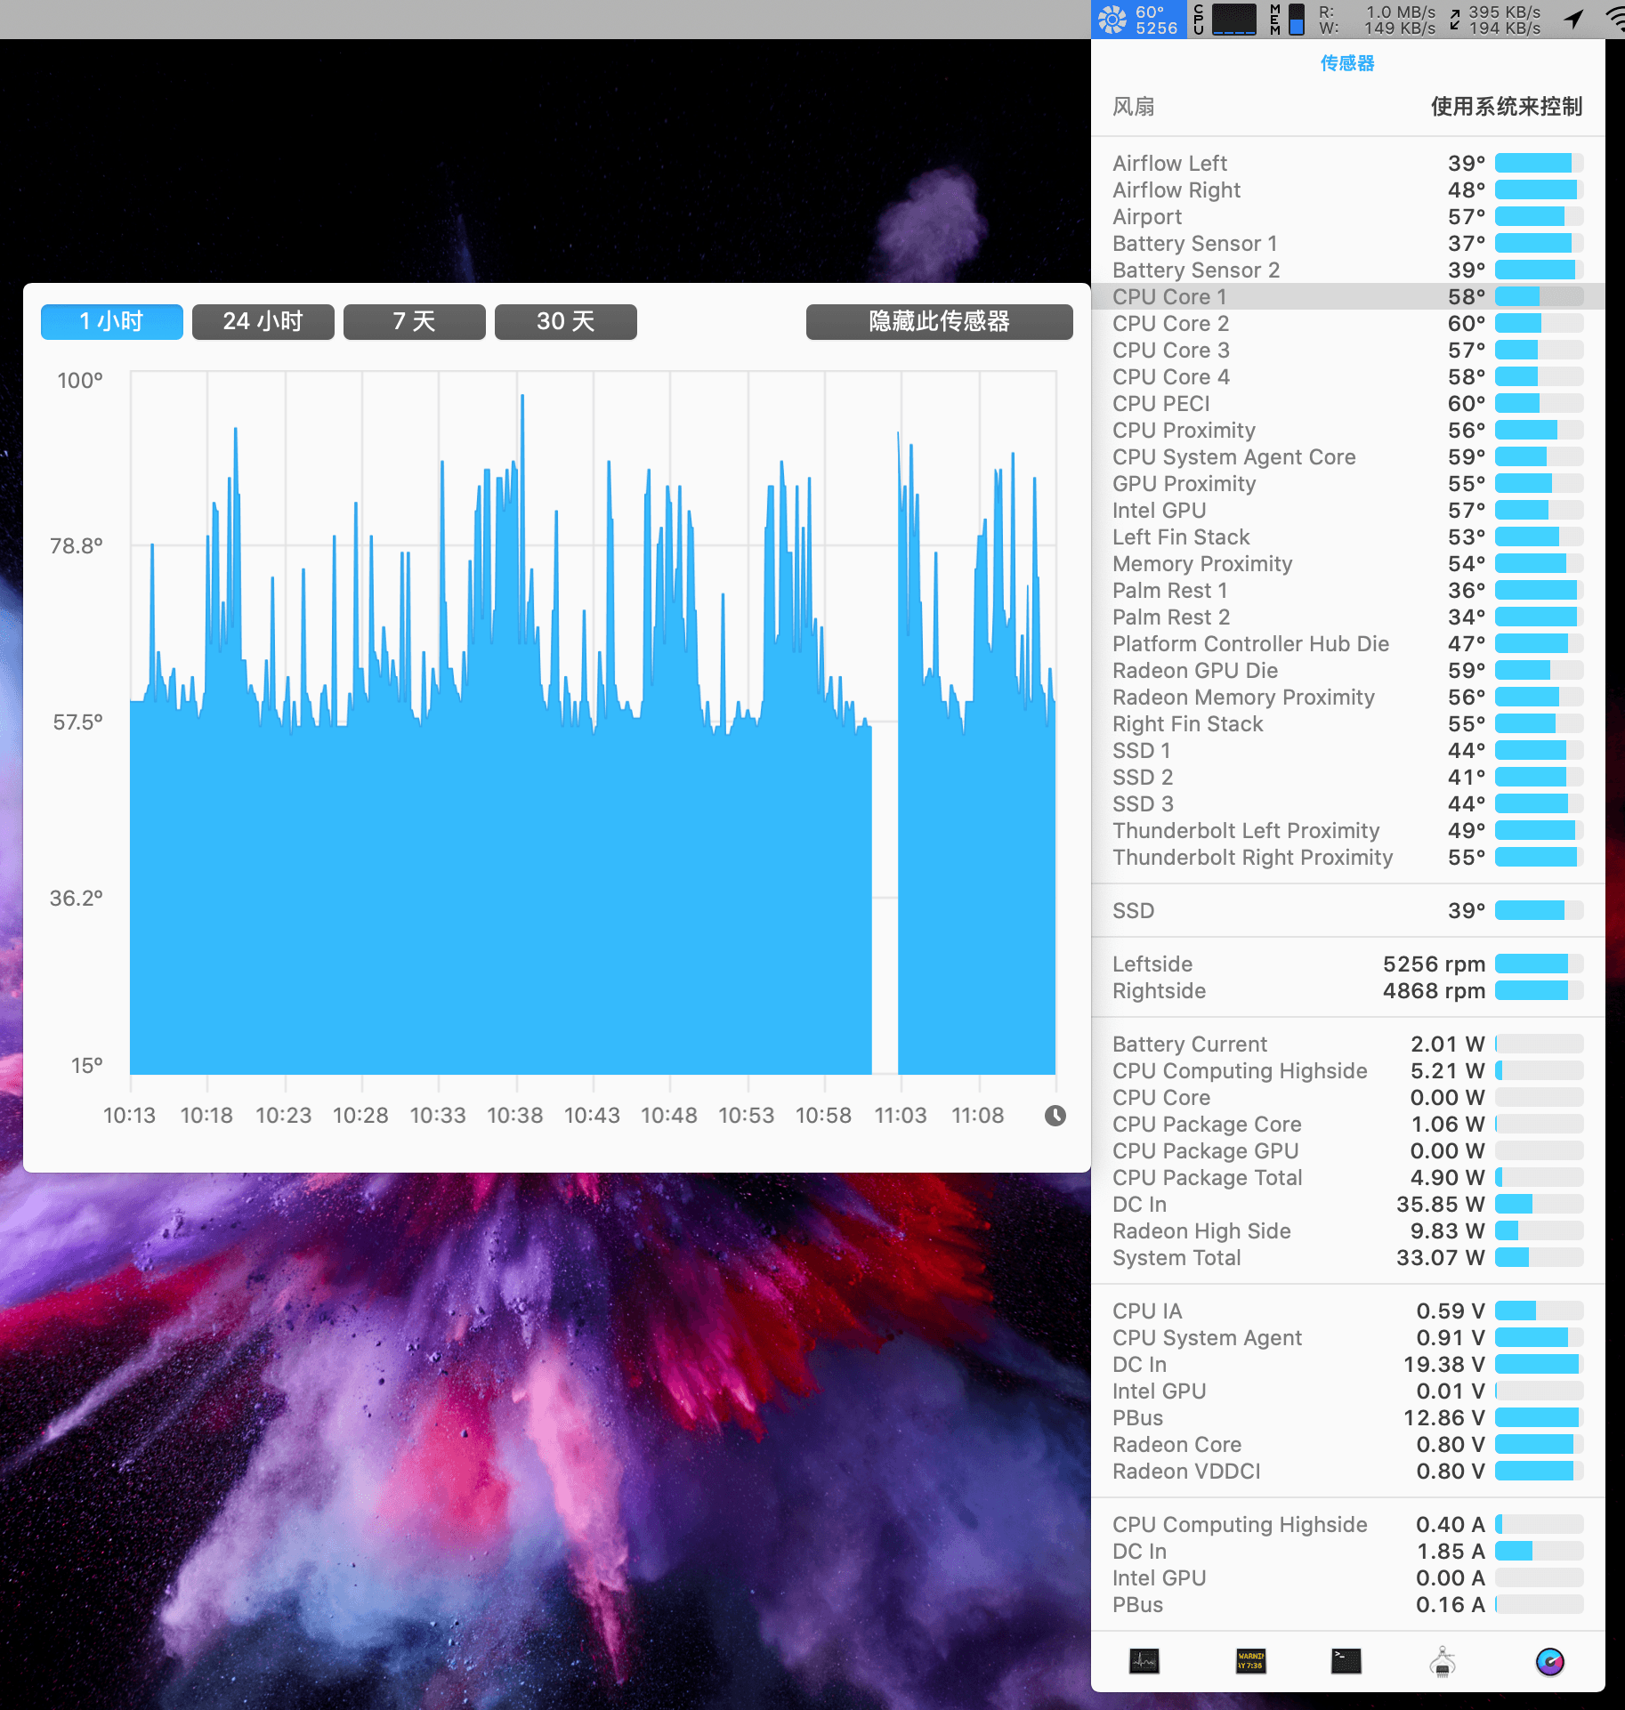Select the Airport sensor row
This screenshot has width=1625, height=1710.
[1348, 216]
